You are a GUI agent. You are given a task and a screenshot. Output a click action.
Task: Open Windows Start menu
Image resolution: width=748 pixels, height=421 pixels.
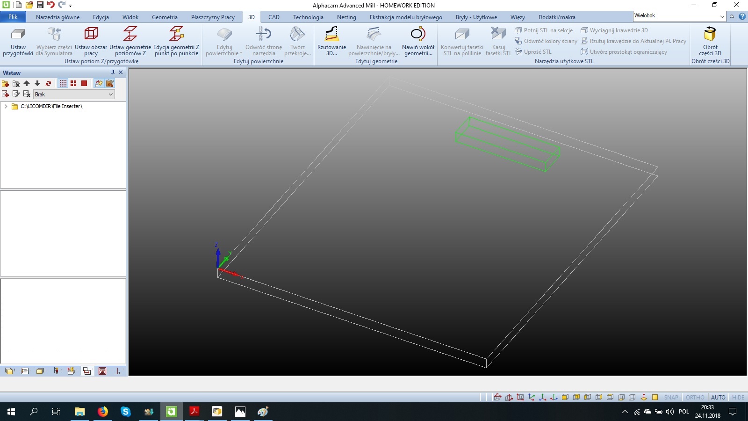11,412
